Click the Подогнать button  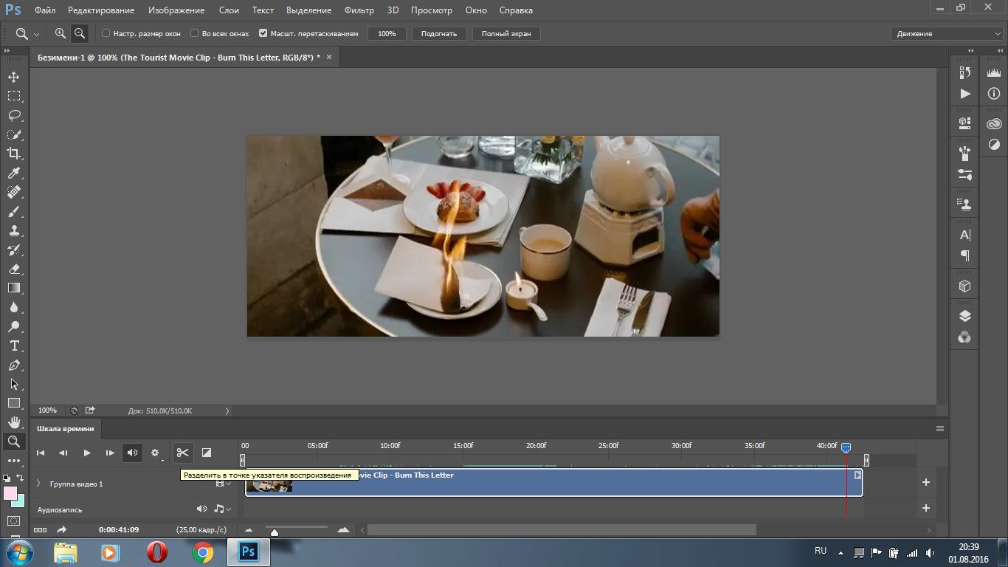[x=439, y=33]
